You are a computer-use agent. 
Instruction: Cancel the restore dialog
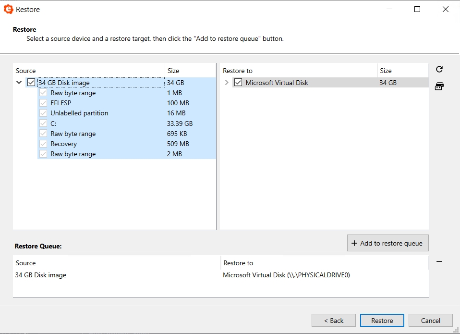click(x=430, y=321)
